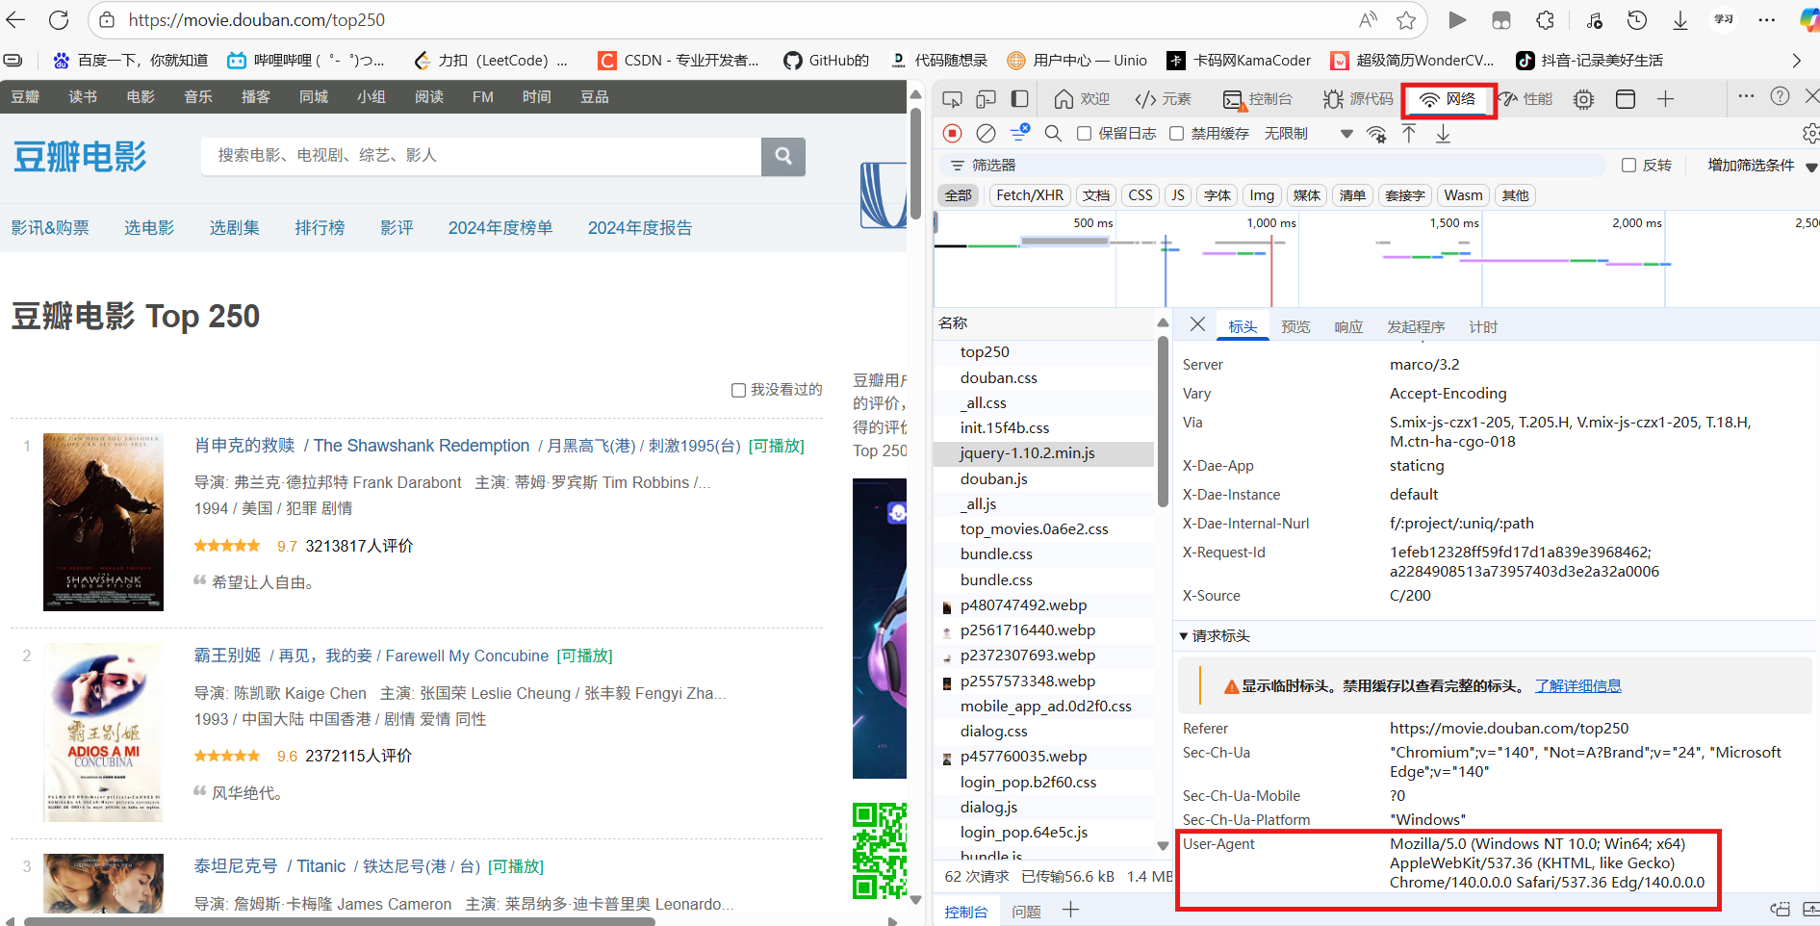The image size is (1820, 926).
Task: Open the GitHub bookmark
Action: 826,61
